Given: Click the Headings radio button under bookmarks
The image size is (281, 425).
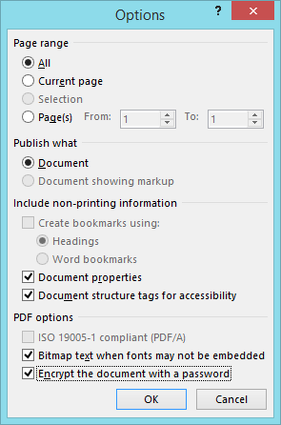Looking at the screenshot, I should pyautogui.click(x=42, y=241).
